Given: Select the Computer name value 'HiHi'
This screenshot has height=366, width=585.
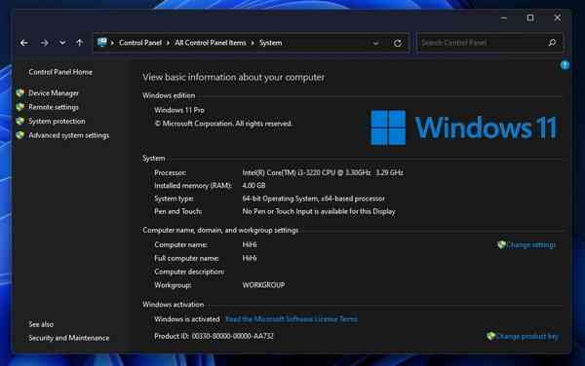Looking at the screenshot, I should pyautogui.click(x=250, y=245).
